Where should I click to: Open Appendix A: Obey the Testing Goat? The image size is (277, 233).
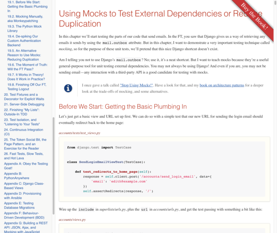click(x=26, y=166)
